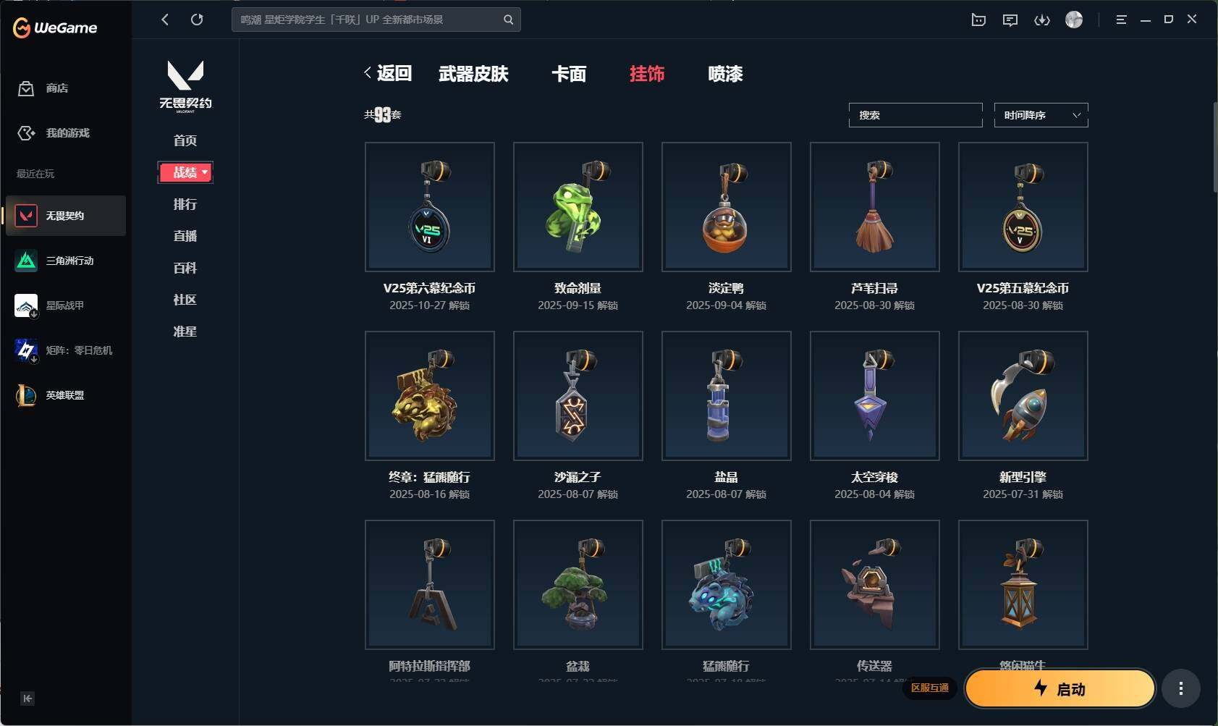Select the 武器皮肤 tab
Screen dimensions: 1218x726
click(x=473, y=74)
